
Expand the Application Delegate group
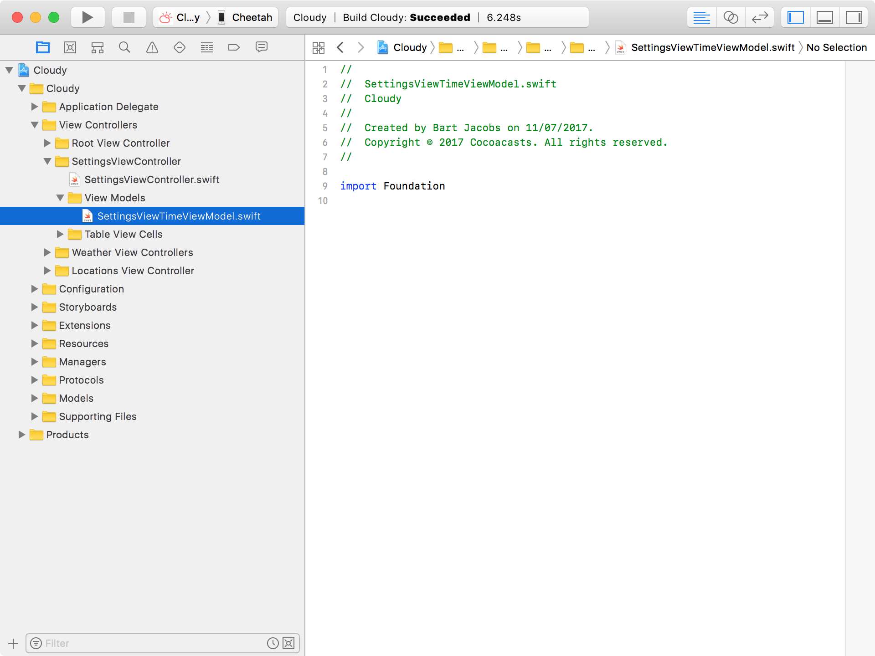pos(35,107)
